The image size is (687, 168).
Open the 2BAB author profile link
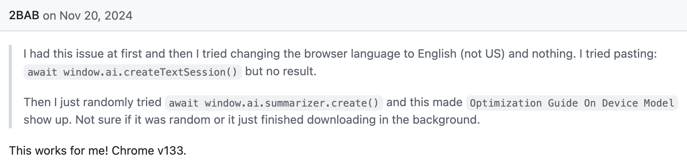pos(24,16)
